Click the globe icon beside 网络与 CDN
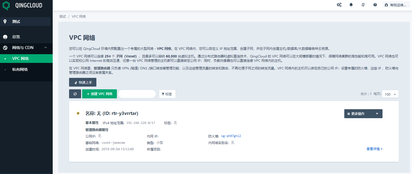 5,48
